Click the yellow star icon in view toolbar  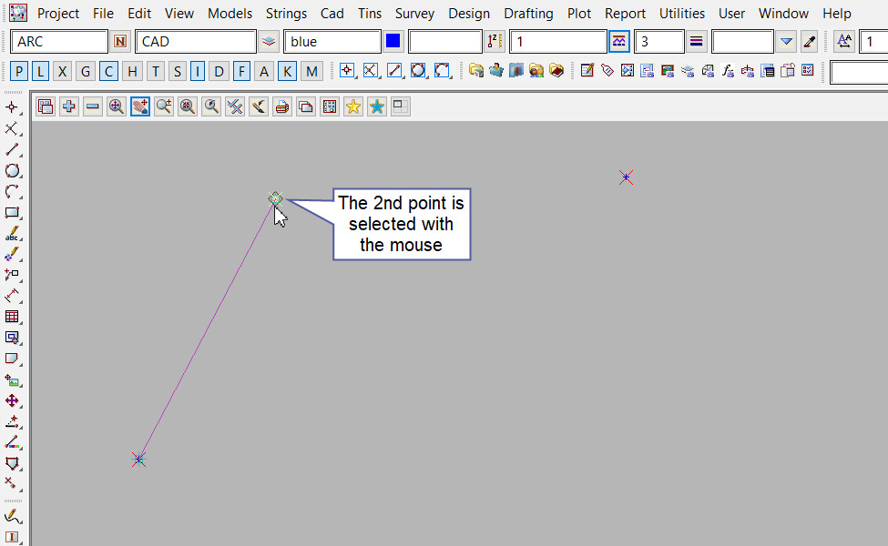click(x=352, y=106)
